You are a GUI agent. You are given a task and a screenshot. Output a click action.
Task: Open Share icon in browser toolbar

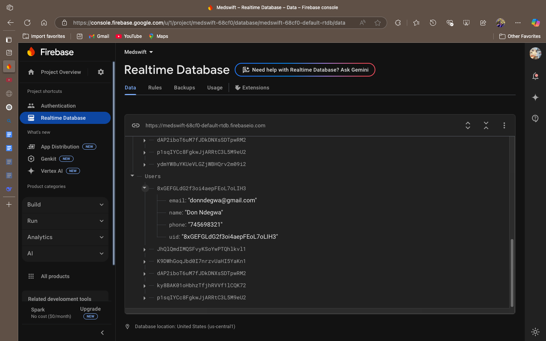[483, 23]
